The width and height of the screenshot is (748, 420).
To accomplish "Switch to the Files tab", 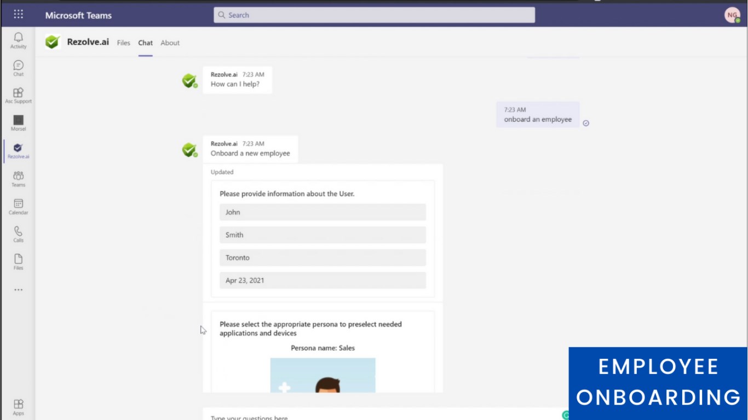I will pyautogui.click(x=124, y=43).
